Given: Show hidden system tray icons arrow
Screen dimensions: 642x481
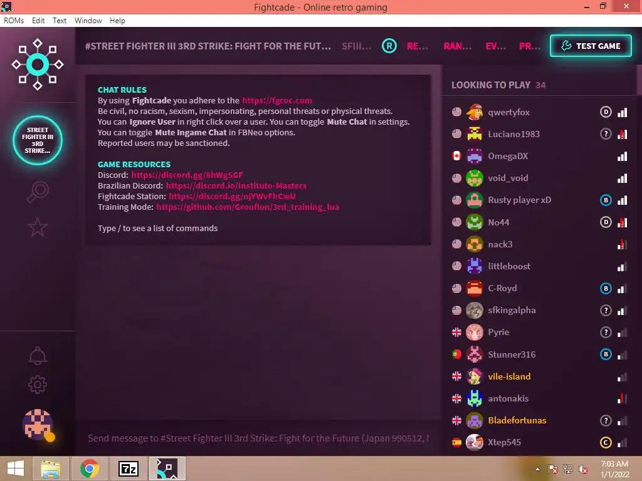Looking at the screenshot, I should (537, 469).
